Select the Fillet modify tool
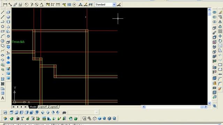 click(x=220, y=84)
